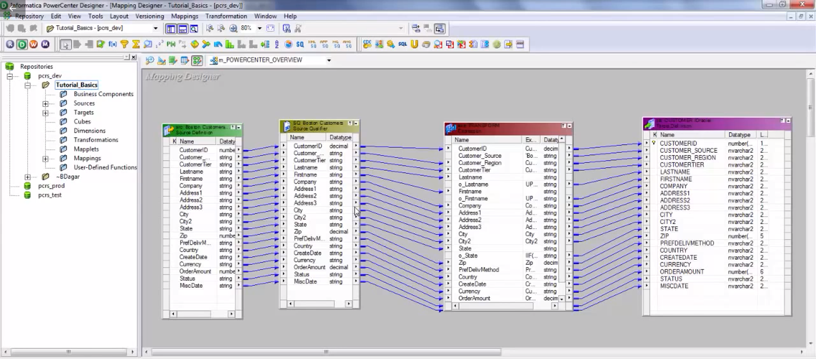Open the Workflow Manager (W) tool
This screenshot has width=816, height=359.
[x=34, y=44]
